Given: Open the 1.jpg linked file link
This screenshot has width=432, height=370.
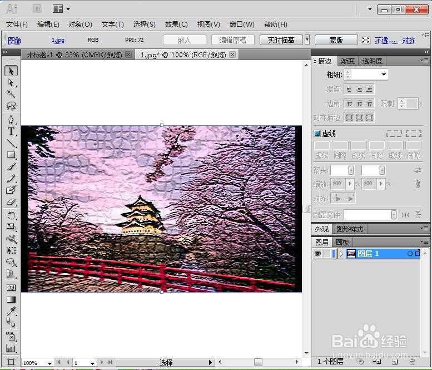Looking at the screenshot, I should (x=58, y=40).
